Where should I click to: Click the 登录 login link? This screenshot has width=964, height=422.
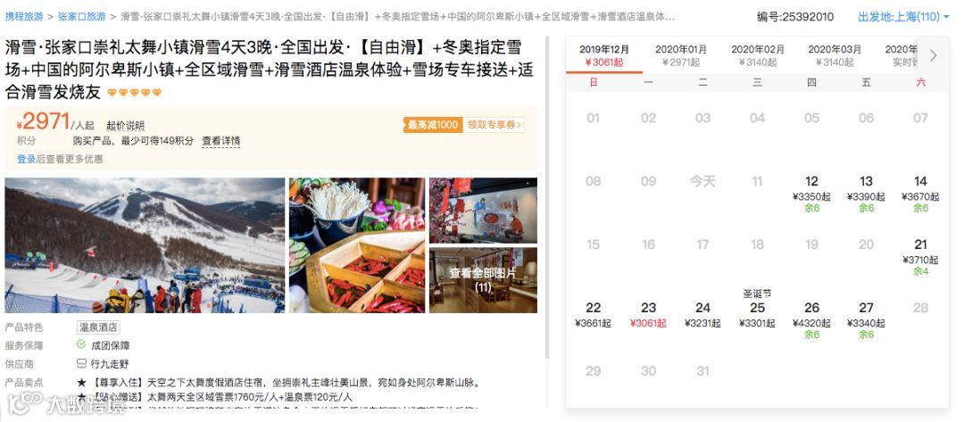click(27, 159)
